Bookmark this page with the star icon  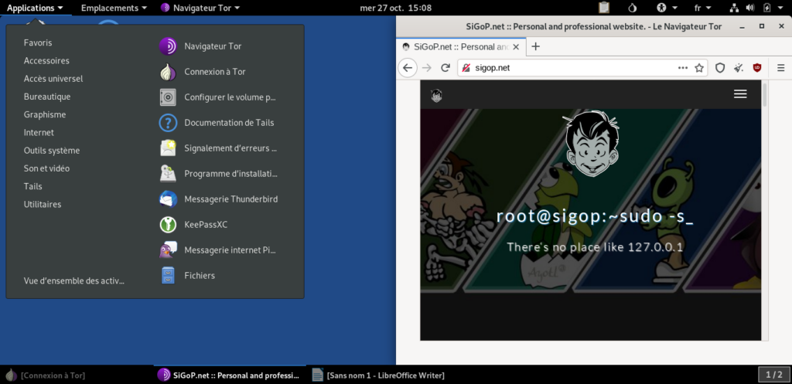[699, 68]
